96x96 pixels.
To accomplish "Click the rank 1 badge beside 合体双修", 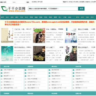I will pyautogui.click(x=26, y=70).
